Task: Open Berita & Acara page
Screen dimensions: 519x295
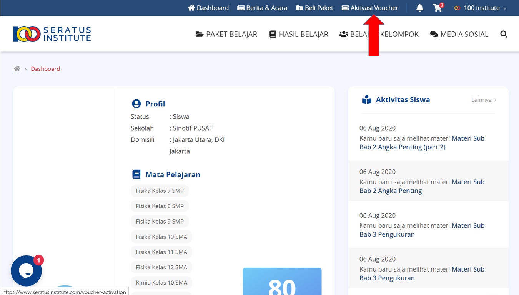Action: click(x=262, y=8)
